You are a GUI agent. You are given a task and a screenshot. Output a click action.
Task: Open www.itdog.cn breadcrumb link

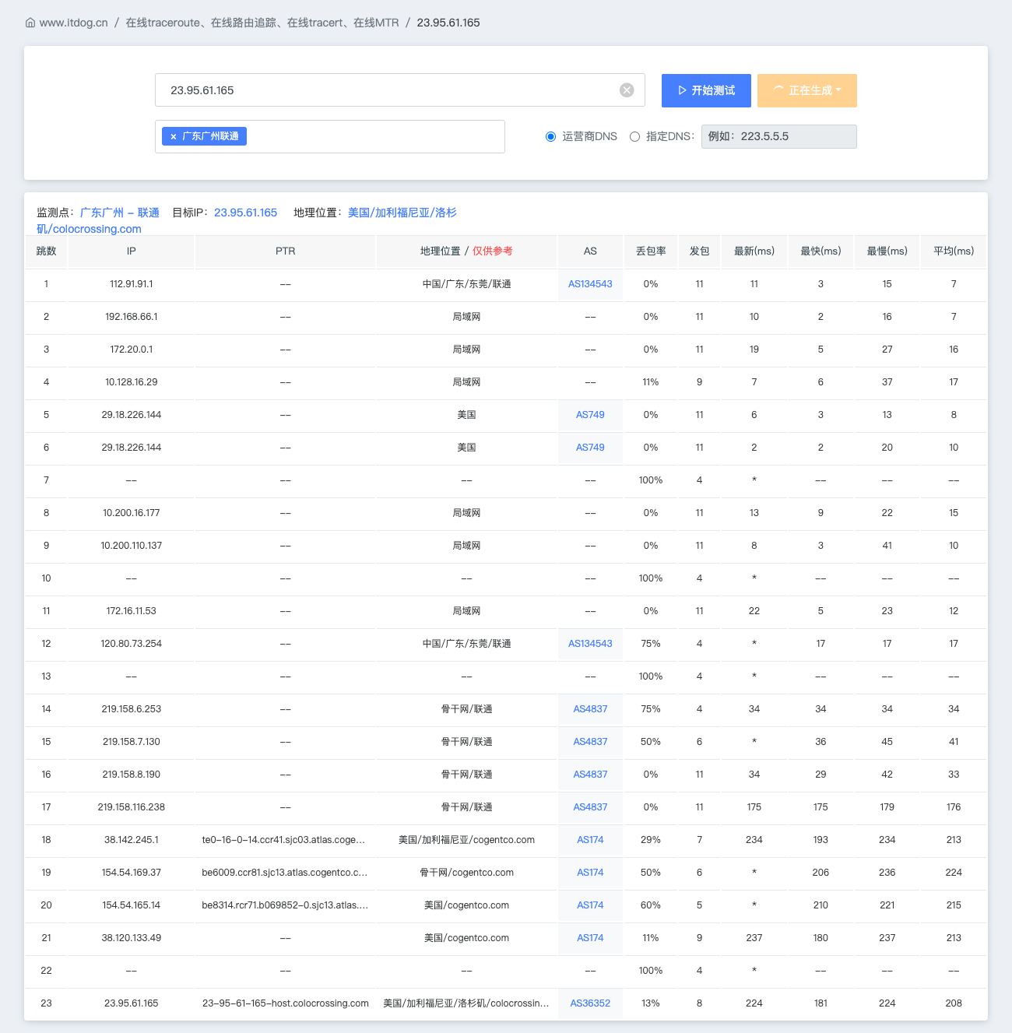click(74, 23)
